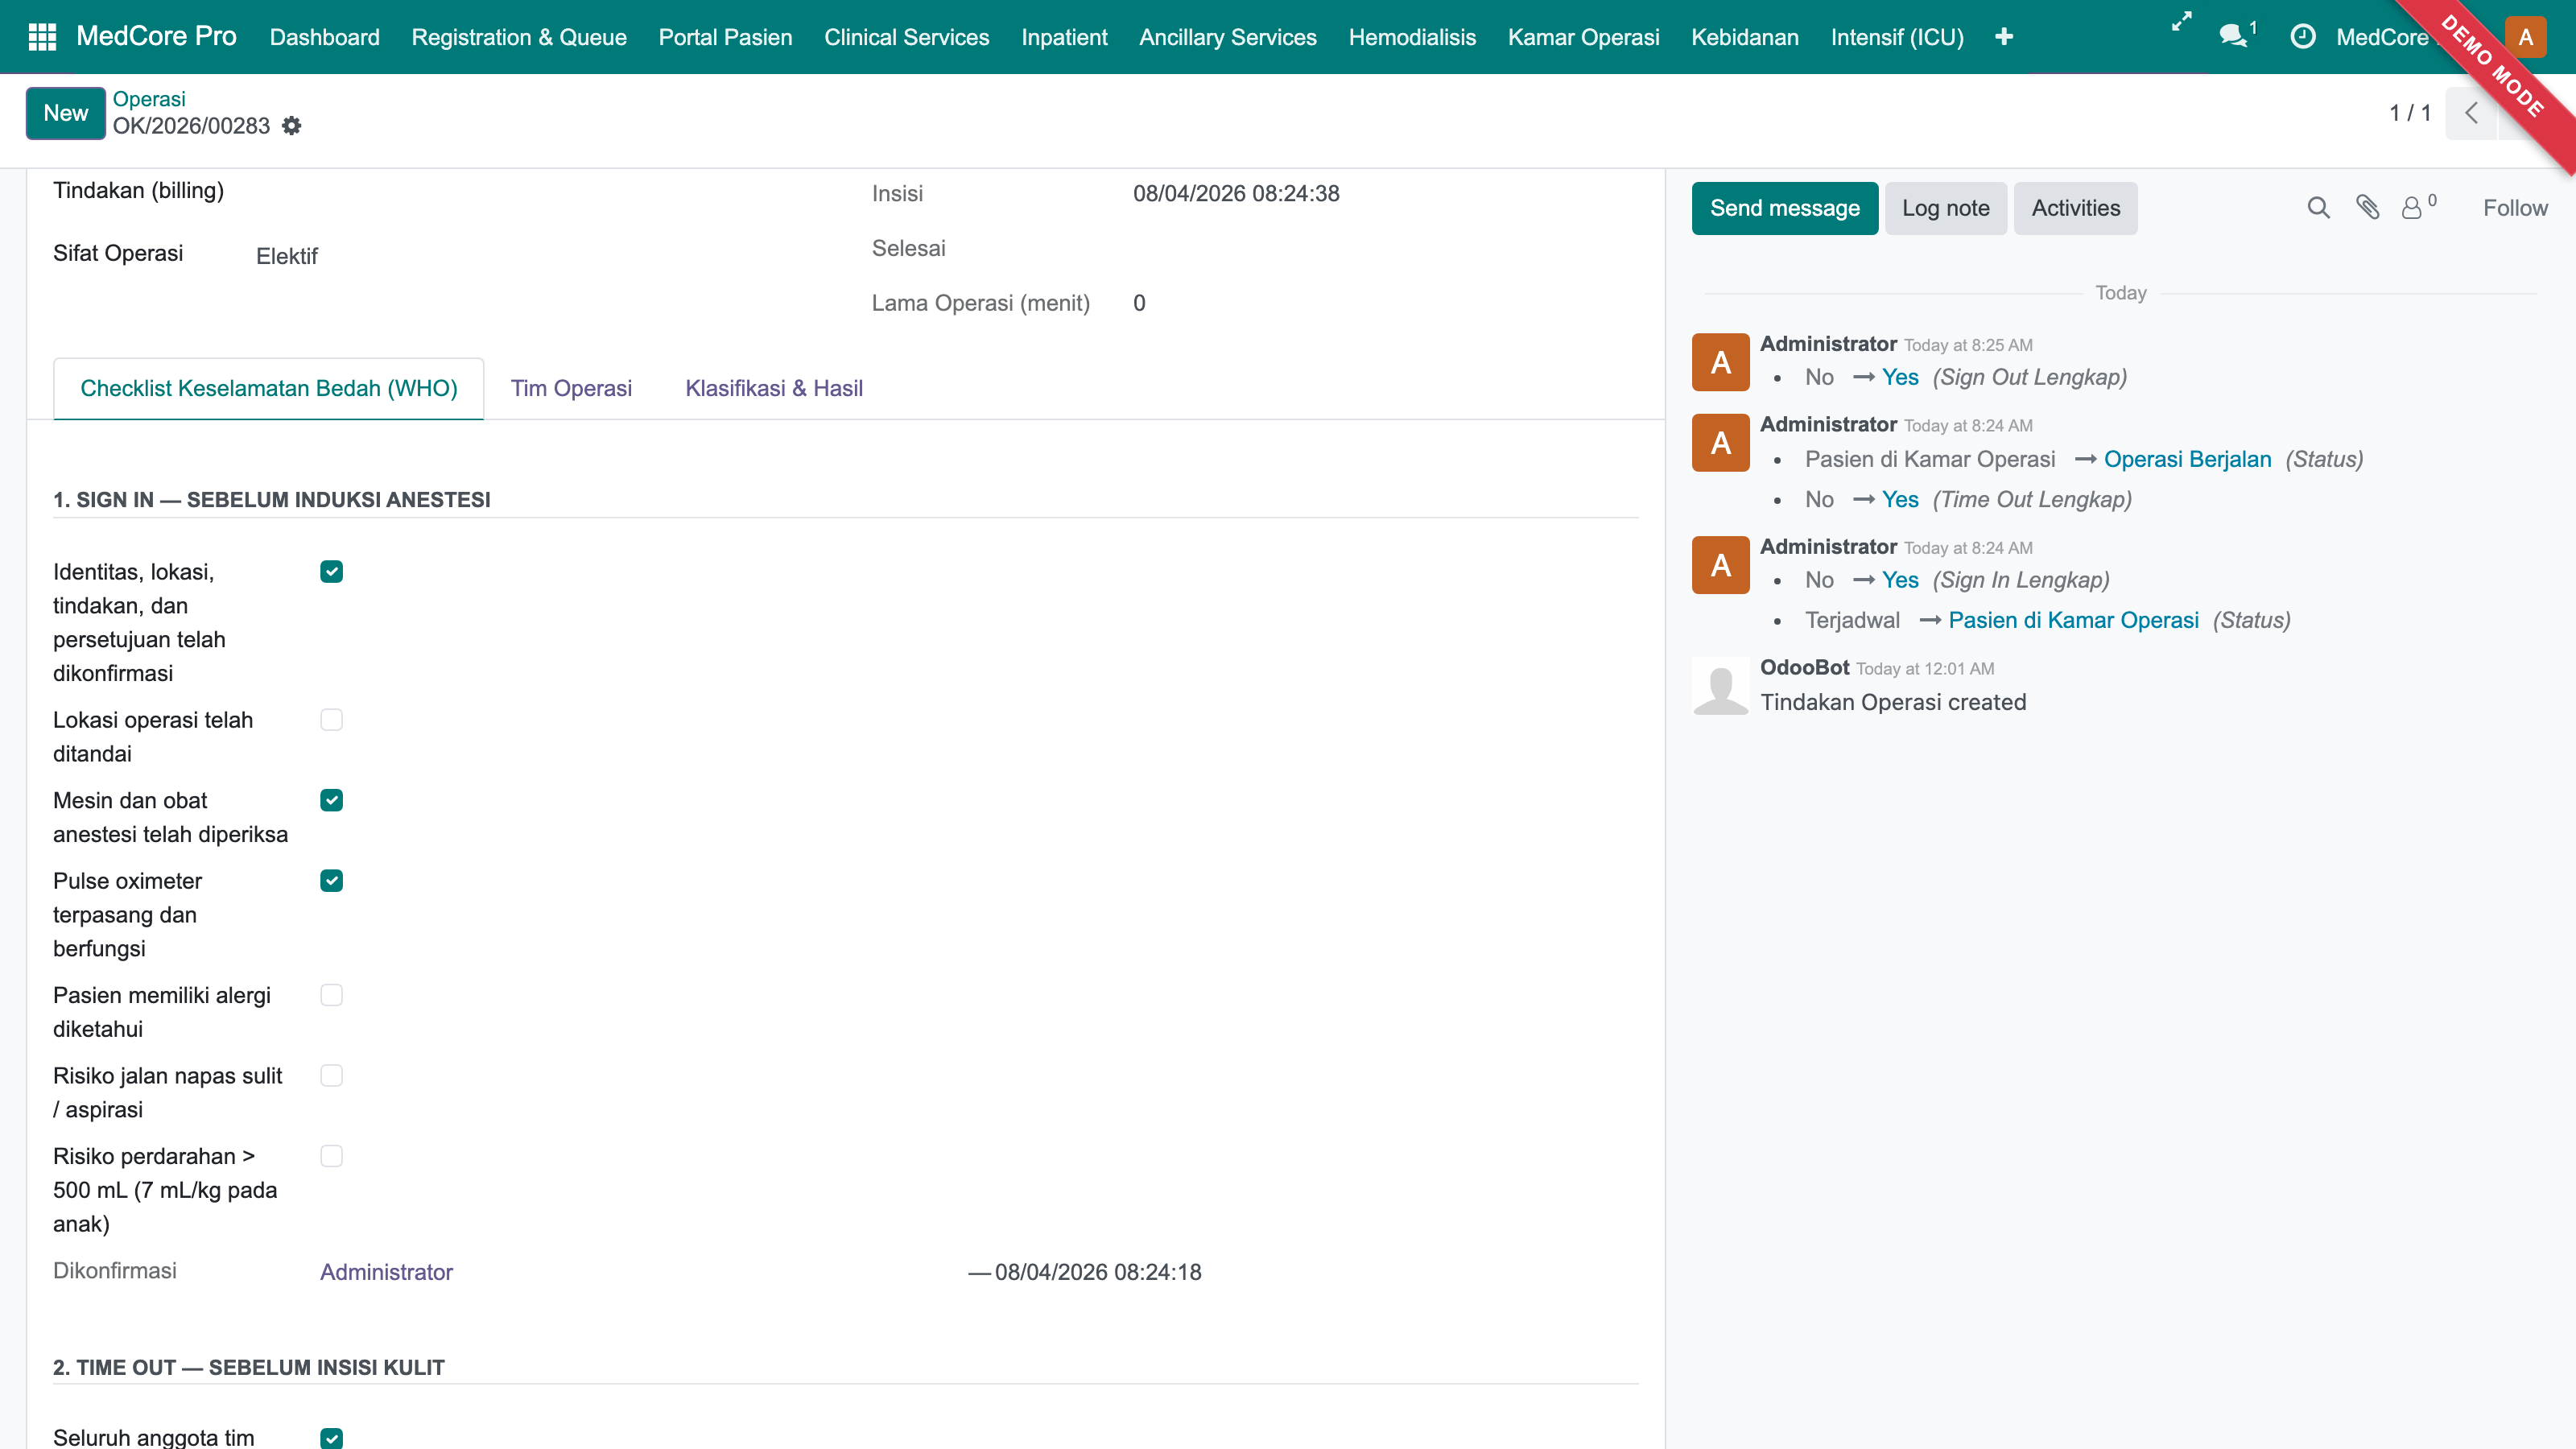Toggle Pulse oximeter terpasang checkbox
This screenshot has height=1449, width=2576.
[x=331, y=880]
